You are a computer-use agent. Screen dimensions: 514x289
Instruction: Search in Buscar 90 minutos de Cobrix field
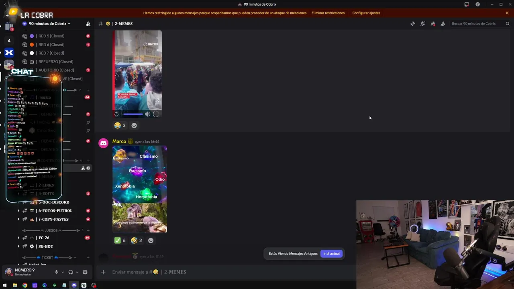tap(480, 24)
